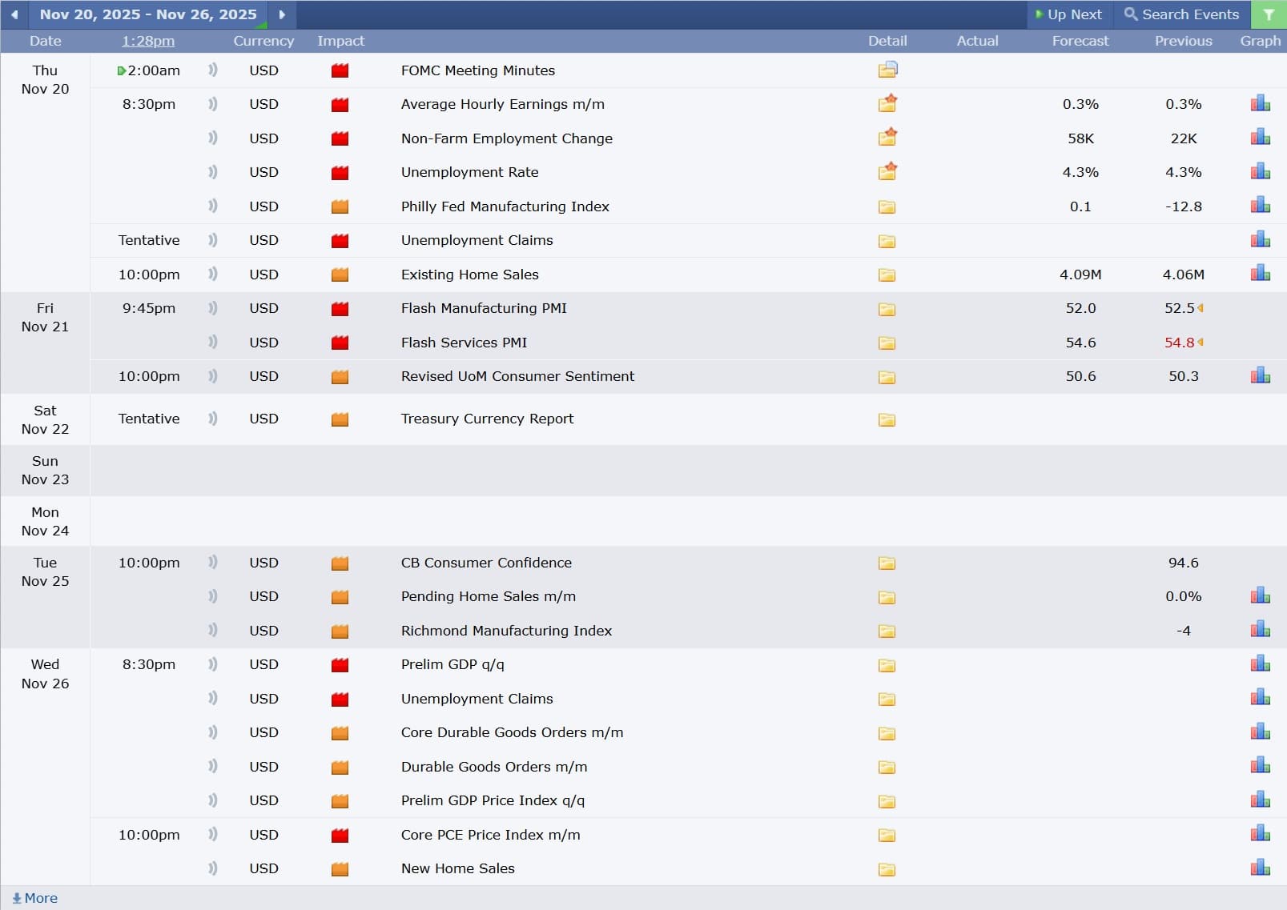This screenshot has height=910, width=1287.
Task: Toggle sound alert for Prelim GDP q/q
Action: tap(213, 664)
